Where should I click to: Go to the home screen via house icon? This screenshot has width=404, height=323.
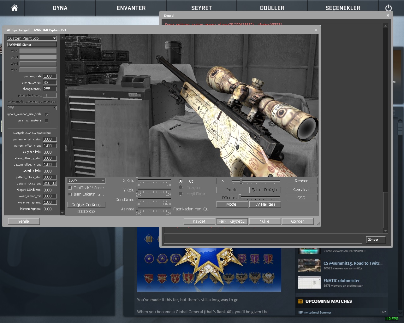15,8
